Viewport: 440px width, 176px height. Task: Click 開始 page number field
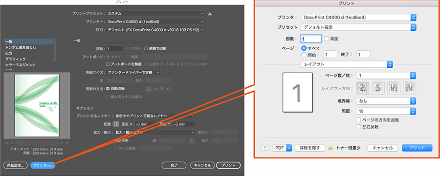pyautogui.click(x=330, y=55)
